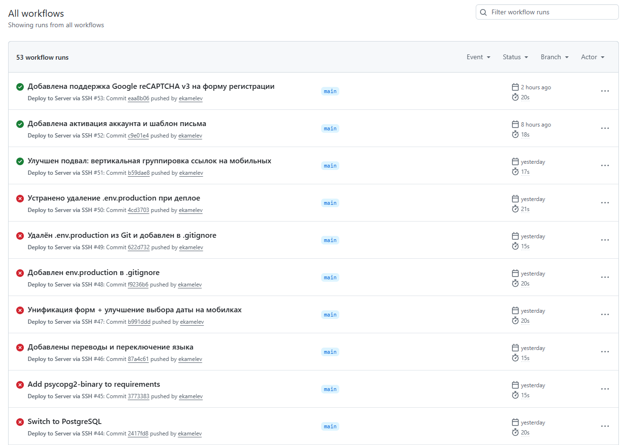Open the Branch filter dropdown
The height and width of the screenshot is (445, 627).
[554, 57]
